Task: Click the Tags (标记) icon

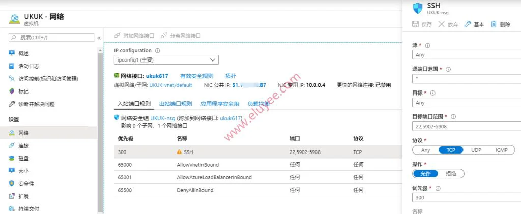Action: point(12,91)
